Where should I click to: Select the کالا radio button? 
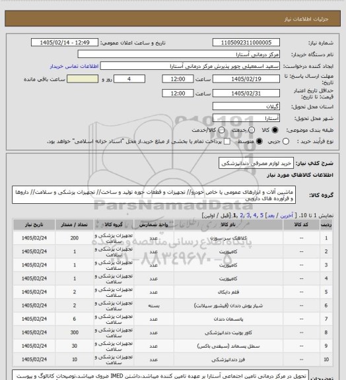(275, 130)
